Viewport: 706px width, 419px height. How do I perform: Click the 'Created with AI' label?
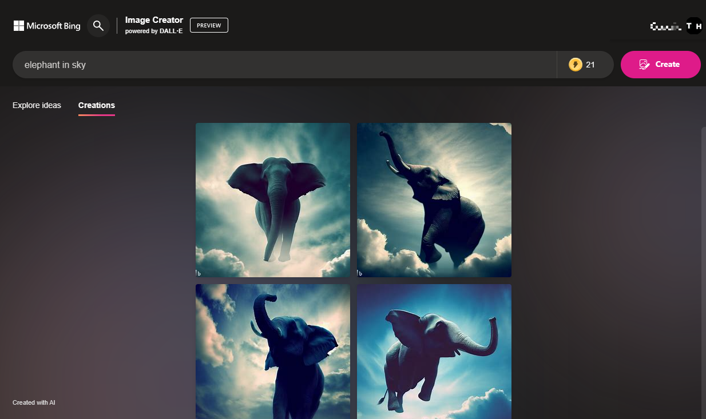[34, 402]
